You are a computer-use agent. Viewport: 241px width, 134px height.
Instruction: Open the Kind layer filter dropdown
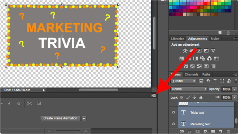click(183, 81)
